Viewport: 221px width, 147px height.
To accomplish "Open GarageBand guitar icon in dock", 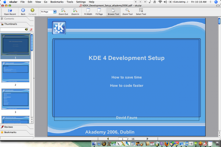I will pyautogui.click(x=142, y=144).
